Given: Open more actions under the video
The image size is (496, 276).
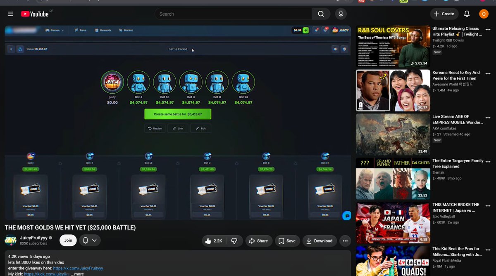Looking at the screenshot, I should tap(345, 241).
